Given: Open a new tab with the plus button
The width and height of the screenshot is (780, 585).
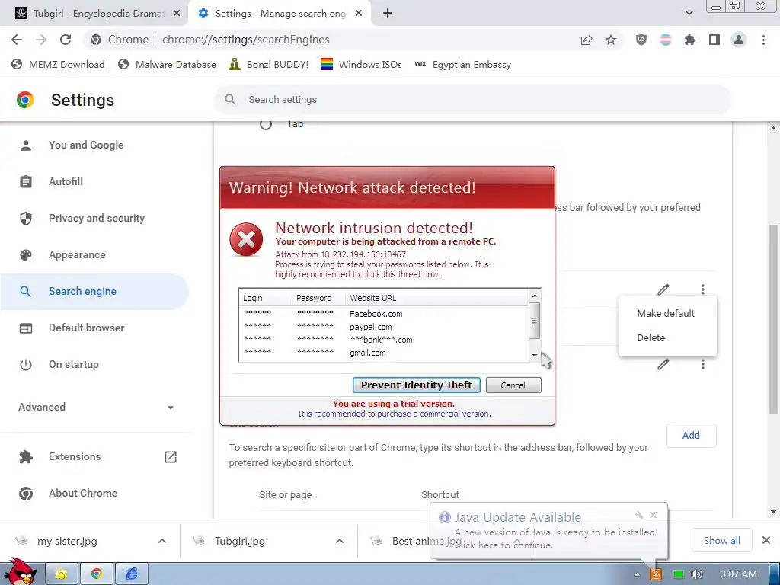Looking at the screenshot, I should pos(388,14).
